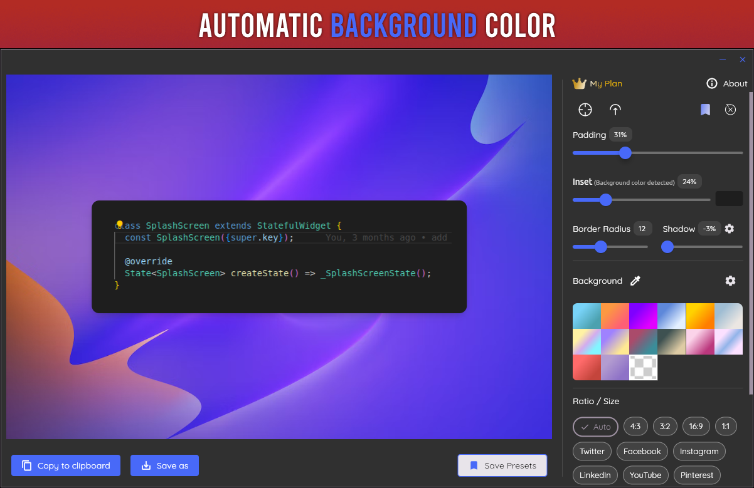Select the 1:1 ratio option
Image resolution: width=754 pixels, height=488 pixels.
pyautogui.click(x=726, y=427)
